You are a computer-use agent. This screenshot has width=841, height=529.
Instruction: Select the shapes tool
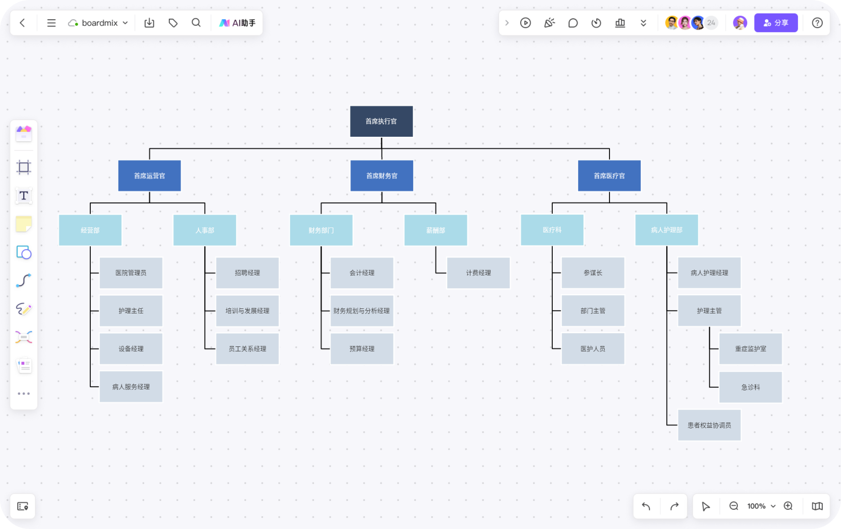tap(24, 253)
